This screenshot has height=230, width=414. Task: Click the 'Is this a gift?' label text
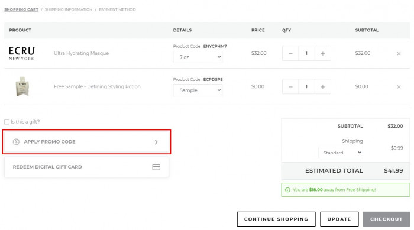point(25,122)
